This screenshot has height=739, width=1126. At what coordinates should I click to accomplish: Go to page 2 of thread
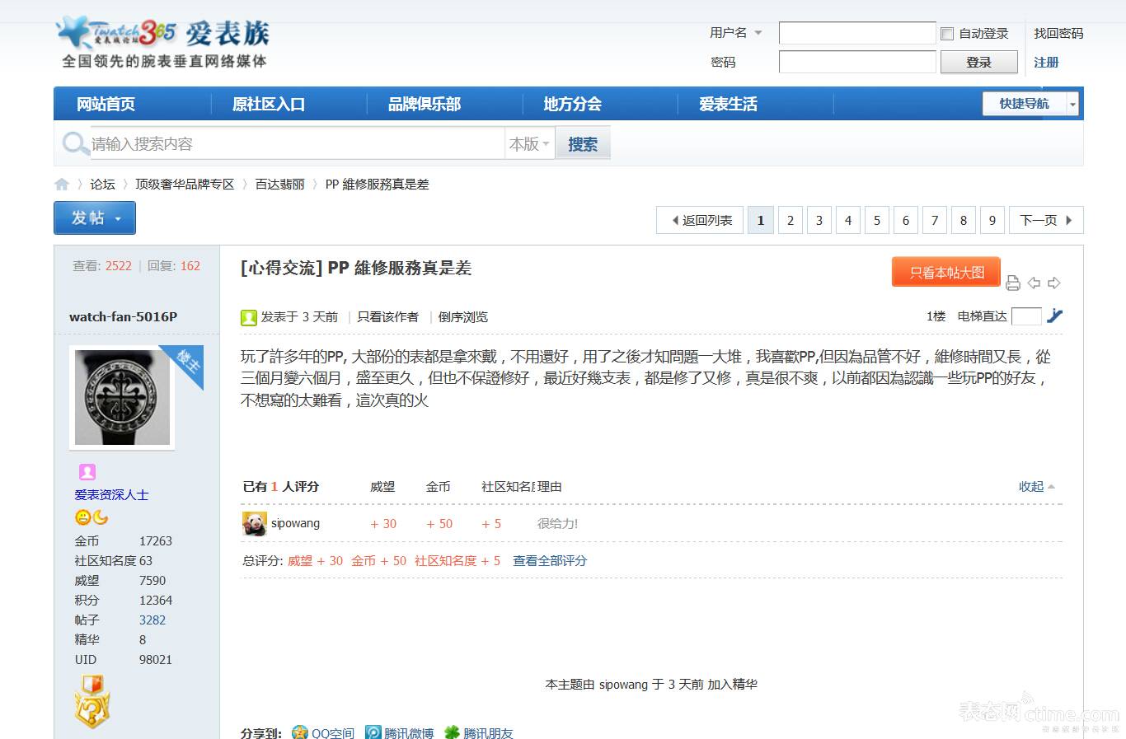coord(791,220)
